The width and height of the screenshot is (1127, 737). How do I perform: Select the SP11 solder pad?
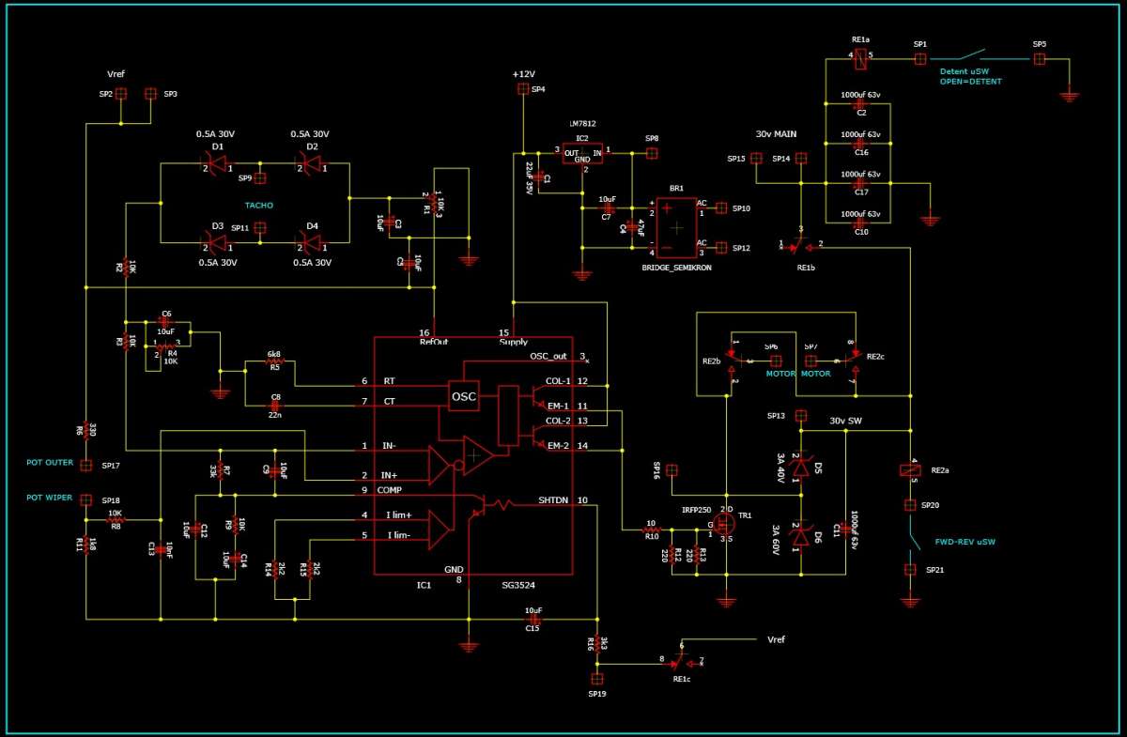click(261, 227)
